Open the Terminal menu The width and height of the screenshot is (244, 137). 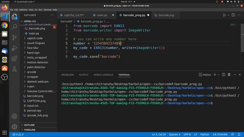tap(47, 10)
